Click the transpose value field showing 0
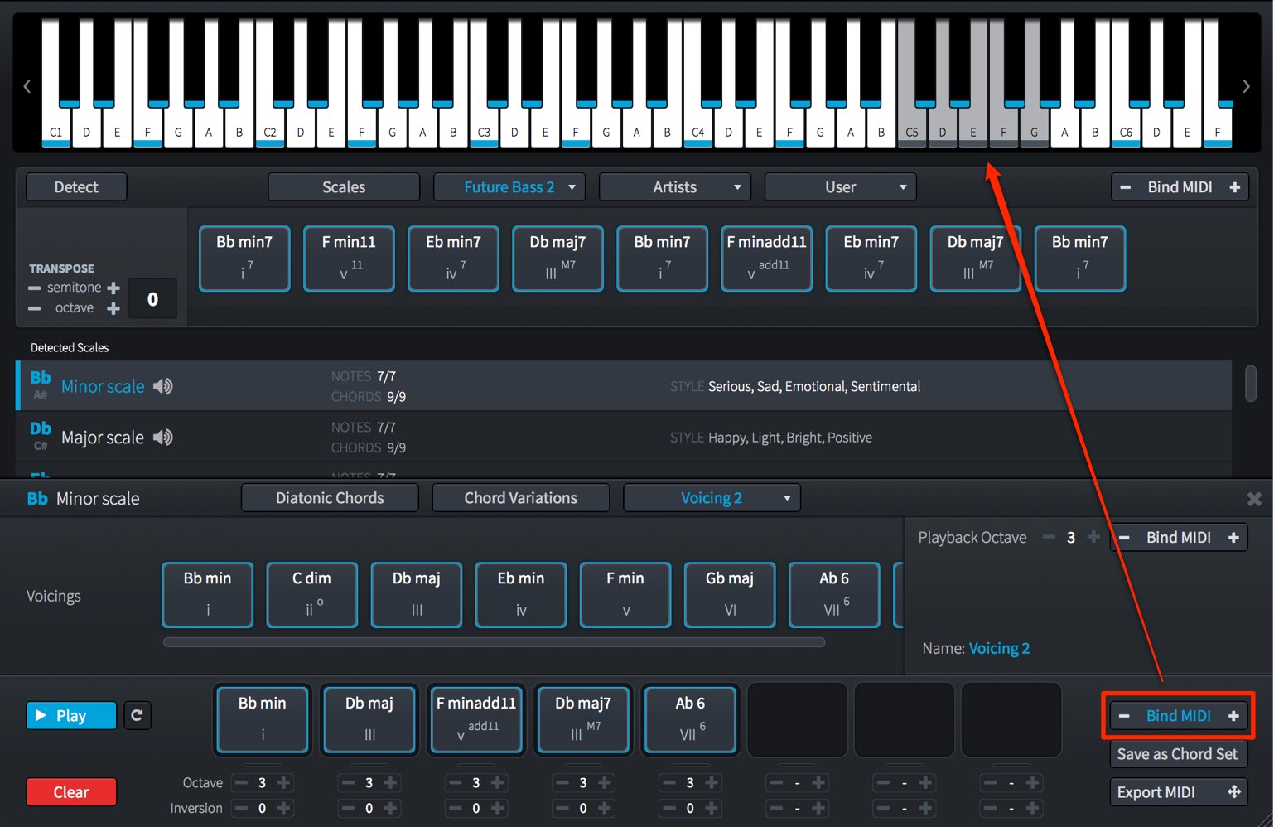The image size is (1274, 827). [x=152, y=298]
